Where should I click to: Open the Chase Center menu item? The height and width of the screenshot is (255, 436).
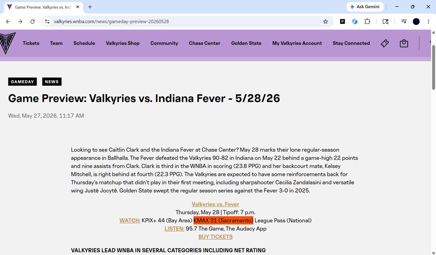pyautogui.click(x=205, y=43)
